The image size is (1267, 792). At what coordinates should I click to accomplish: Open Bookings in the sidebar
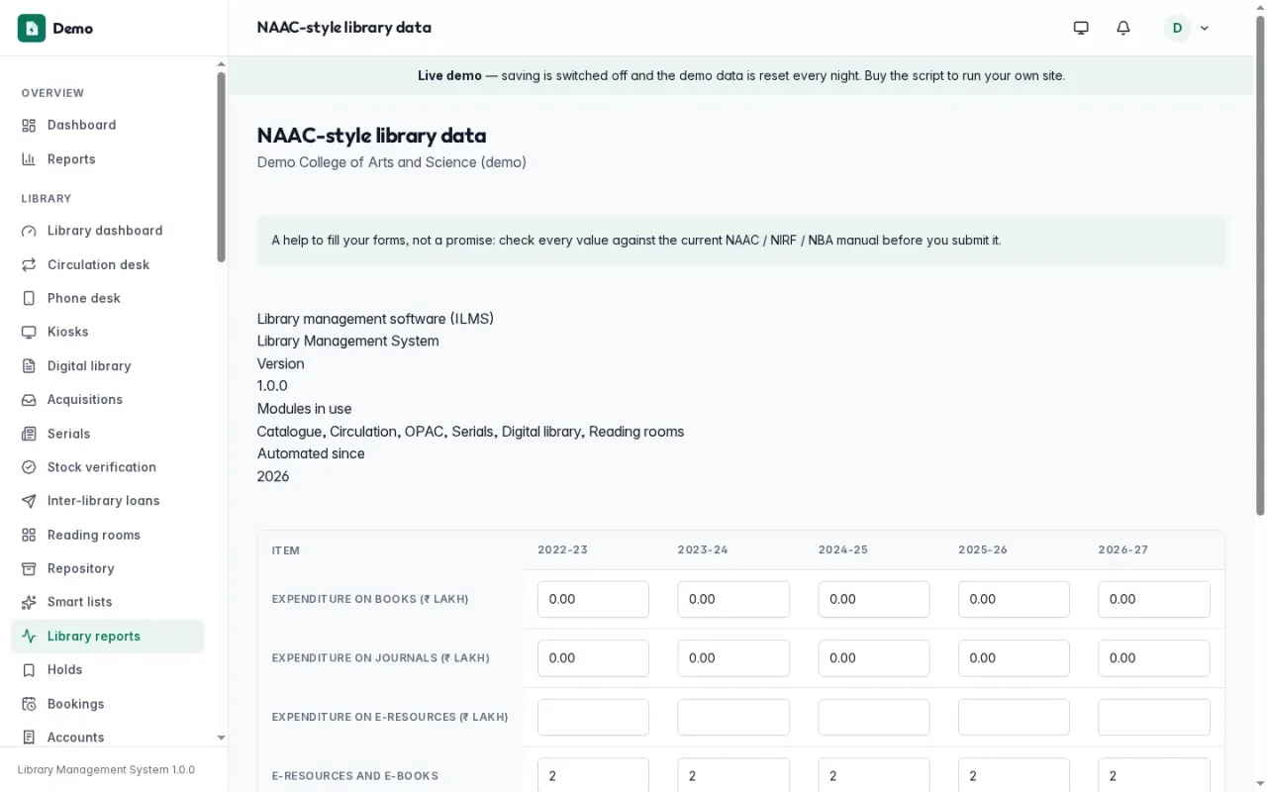(x=107, y=704)
